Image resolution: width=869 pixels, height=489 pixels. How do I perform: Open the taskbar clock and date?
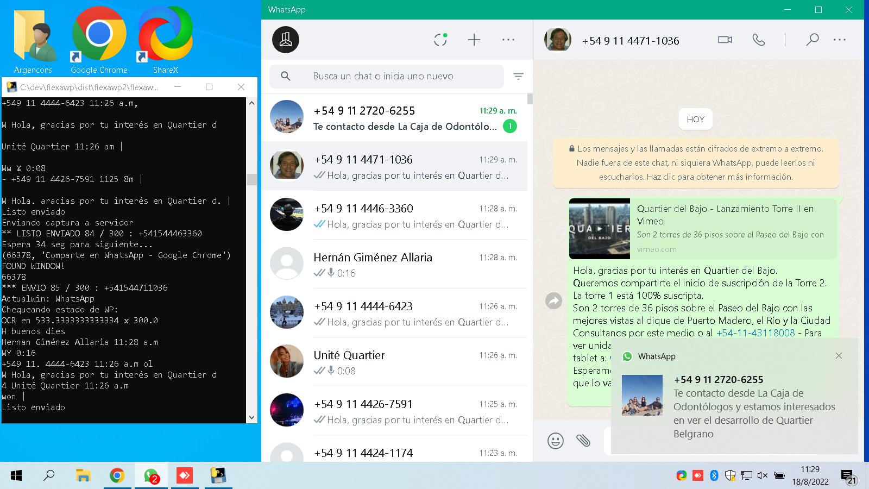(x=810, y=475)
